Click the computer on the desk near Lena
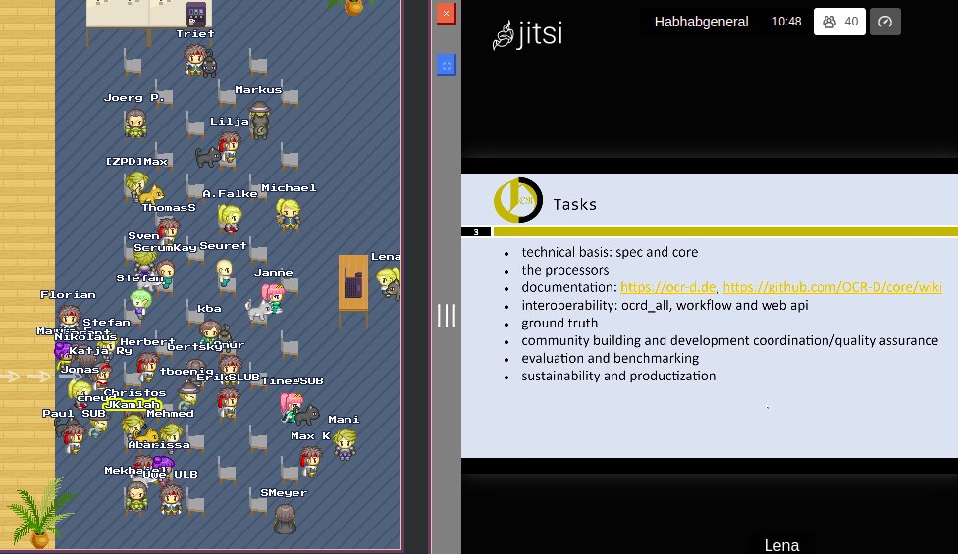The width and height of the screenshot is (958, 554). coord(353,285)
